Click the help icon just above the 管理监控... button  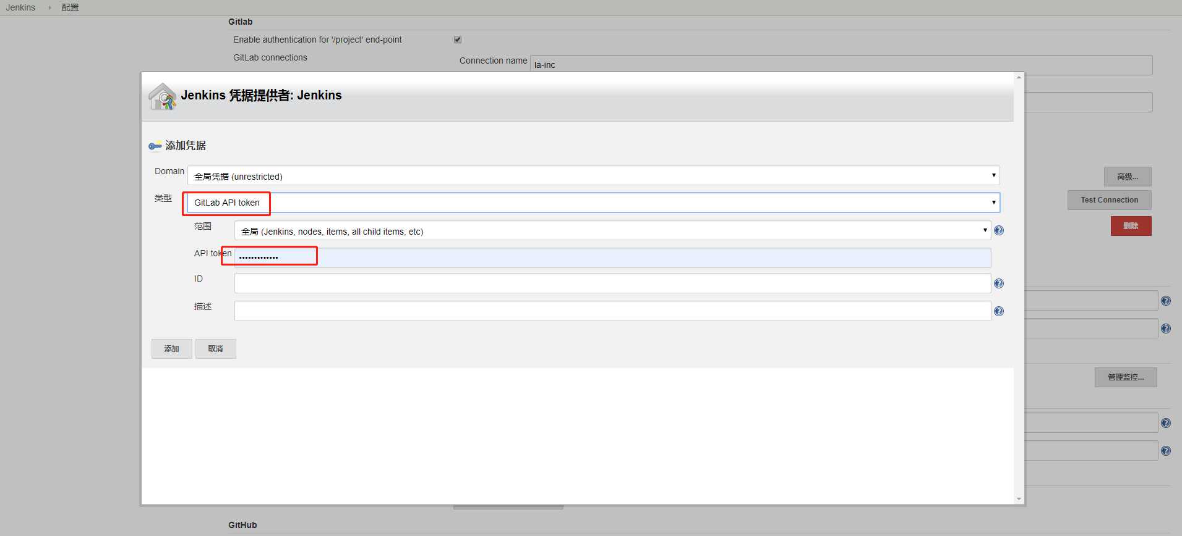pos(1166,329)
